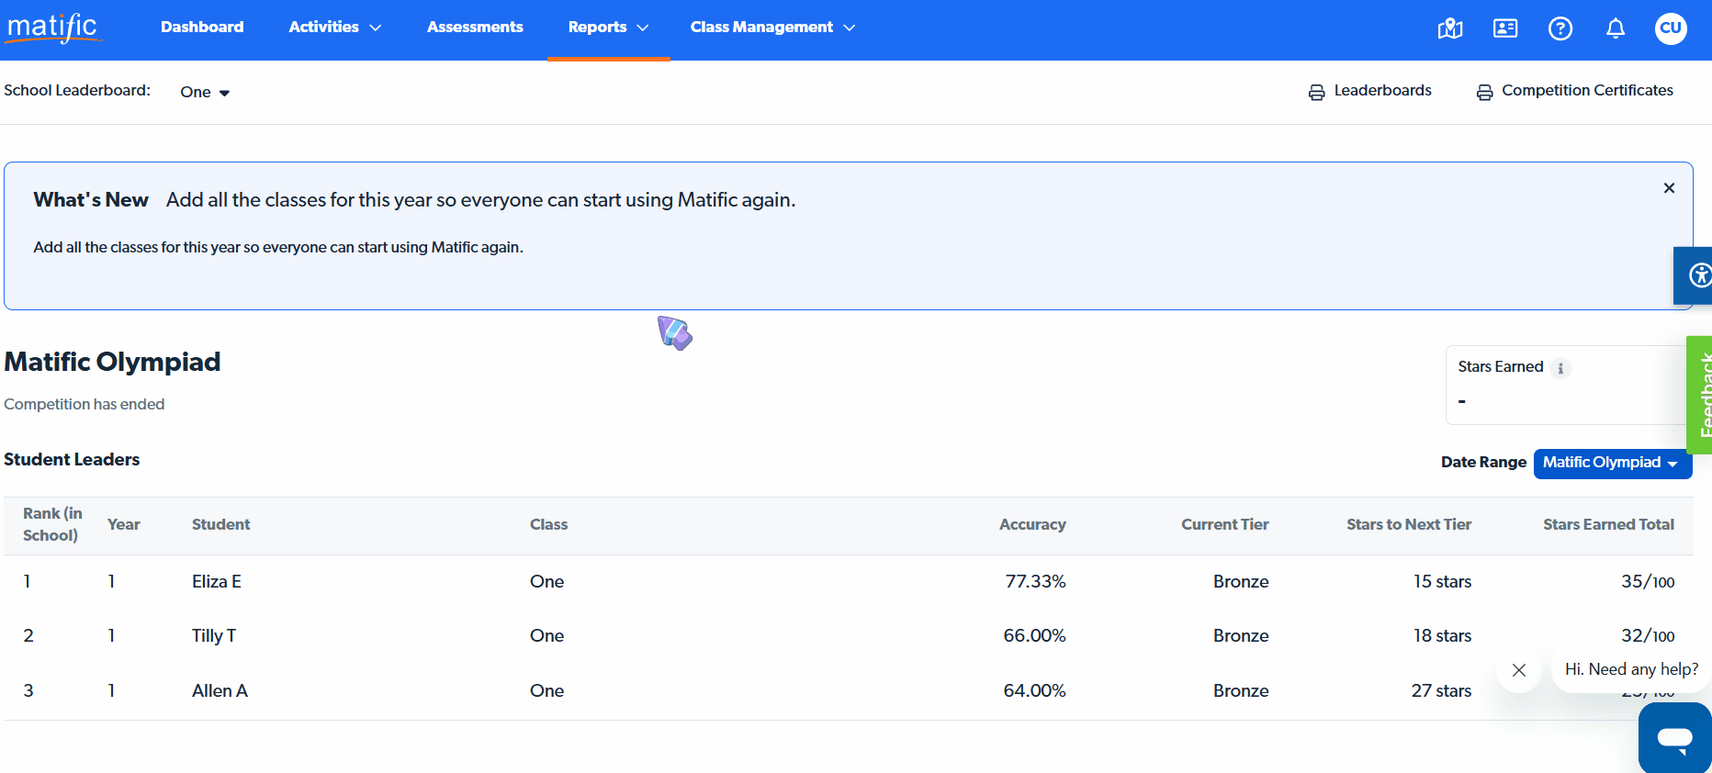The image size is (1712, 773).
Task: Go to the Dashboard tab
Action: (202, 28)
